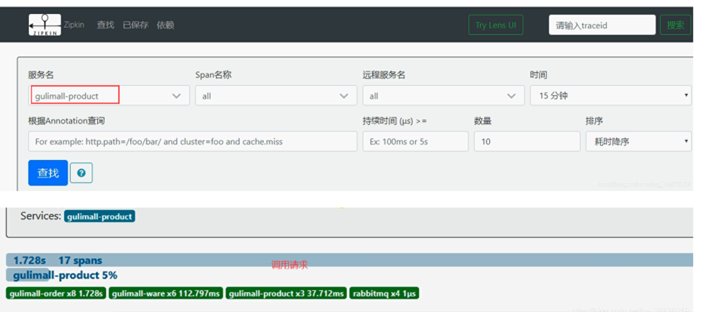The height and width of the screenshot is (312, 706).
Task: Click the blue 查找 button
Action: point(48,172)
